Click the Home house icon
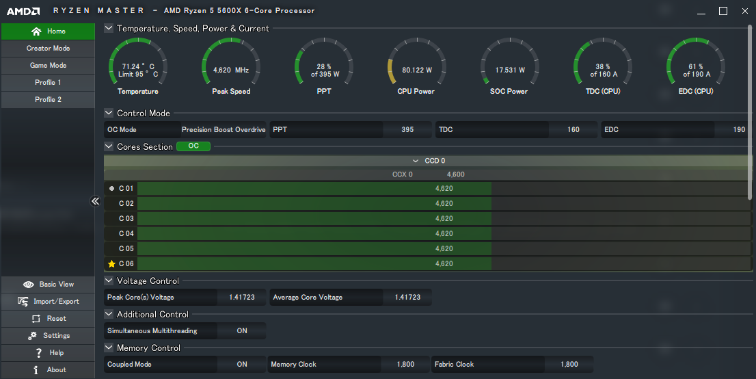The width and height of the screenshot is (756, 379). coord(36,31)
